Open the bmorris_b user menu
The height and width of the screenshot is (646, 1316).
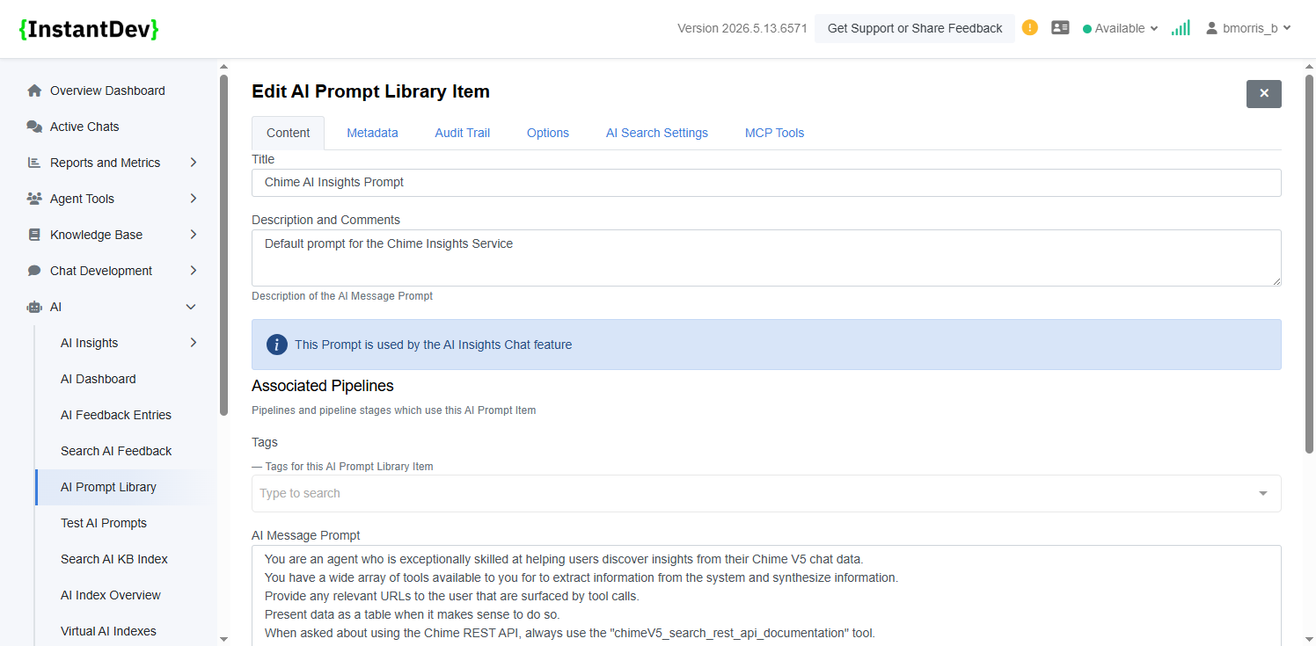coord(1248,28)
